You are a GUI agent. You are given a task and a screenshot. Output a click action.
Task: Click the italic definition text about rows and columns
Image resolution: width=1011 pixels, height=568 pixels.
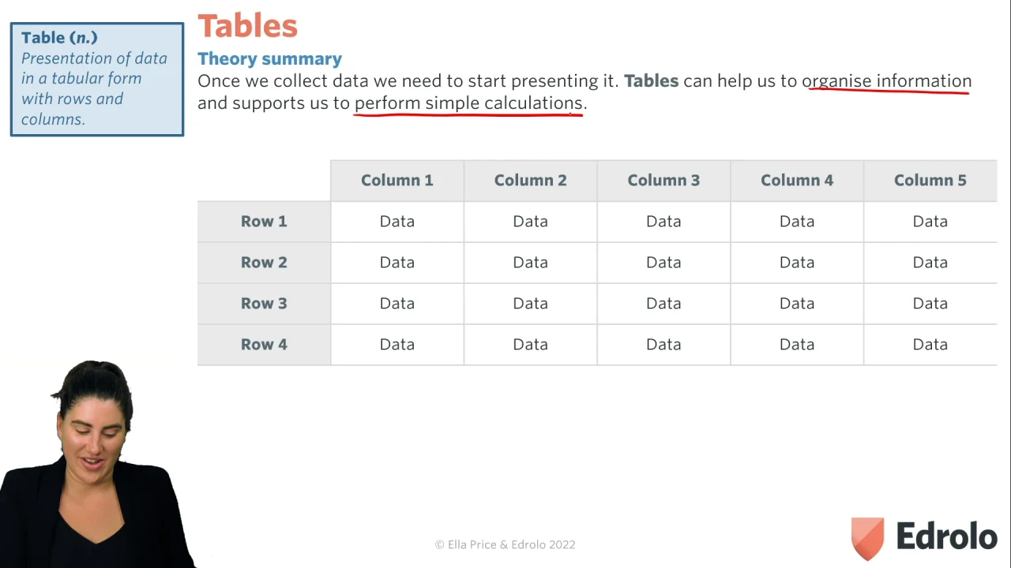[94, 88]
